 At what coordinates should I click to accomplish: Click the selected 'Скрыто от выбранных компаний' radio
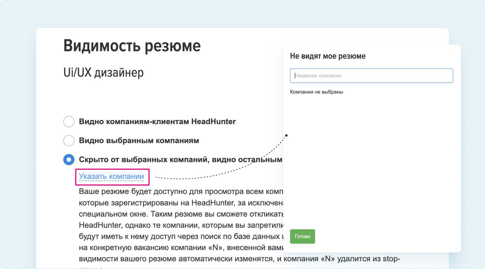coord(69,159)
